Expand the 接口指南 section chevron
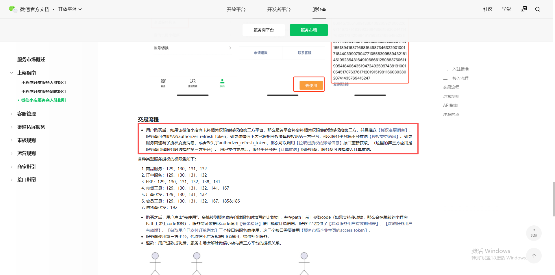The image size is (555, 275). click(12, 180)
